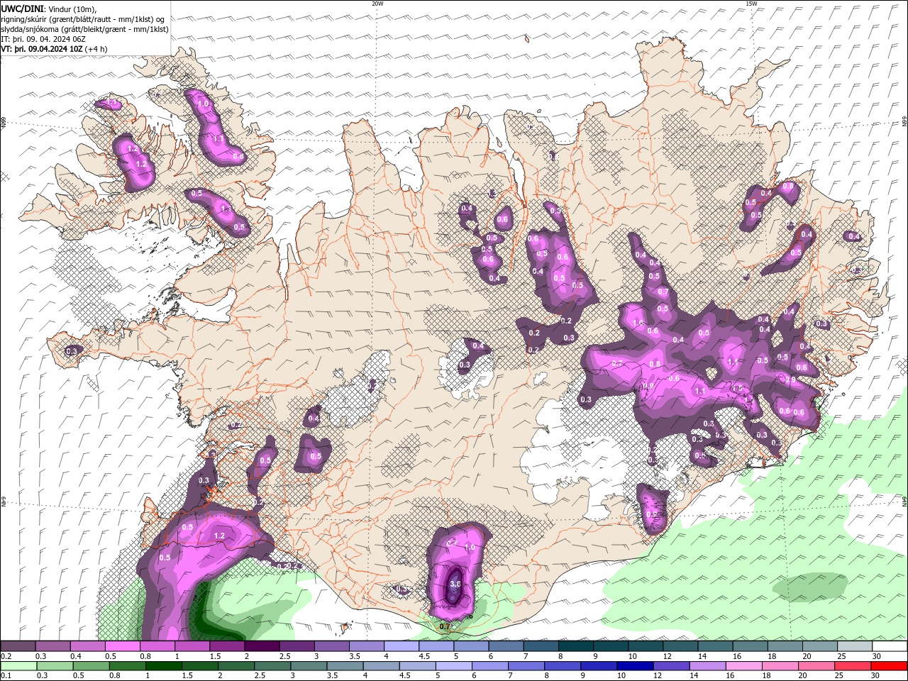Screen dimensions: 908x681
Task: Click the 16 label in snow legend
Action: tap(738, 656)
